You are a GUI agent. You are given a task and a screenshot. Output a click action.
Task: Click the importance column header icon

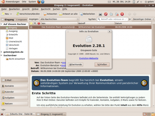click(39, 24)
